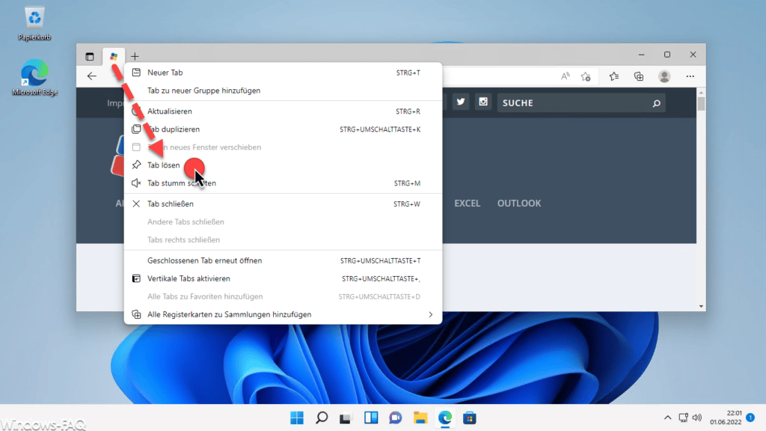766x431 pixels.
Task: Choose Geschlossenen Tab erneut öffnen
Action: [x=284, y=260]
